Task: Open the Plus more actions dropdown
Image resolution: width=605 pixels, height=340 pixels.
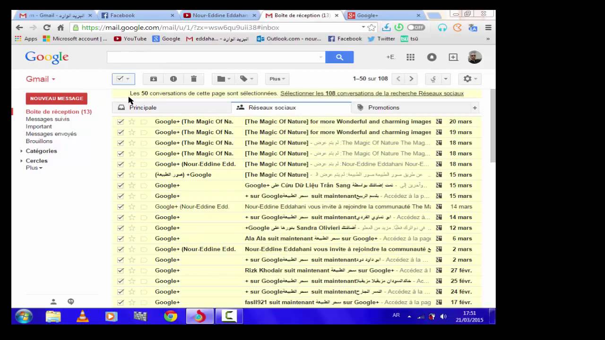Action: tap(277, 79)
